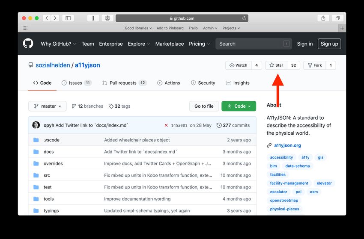The image size is (364, 239).
Task: Open Admin bookmarks folder
Action: click(210, 28)
